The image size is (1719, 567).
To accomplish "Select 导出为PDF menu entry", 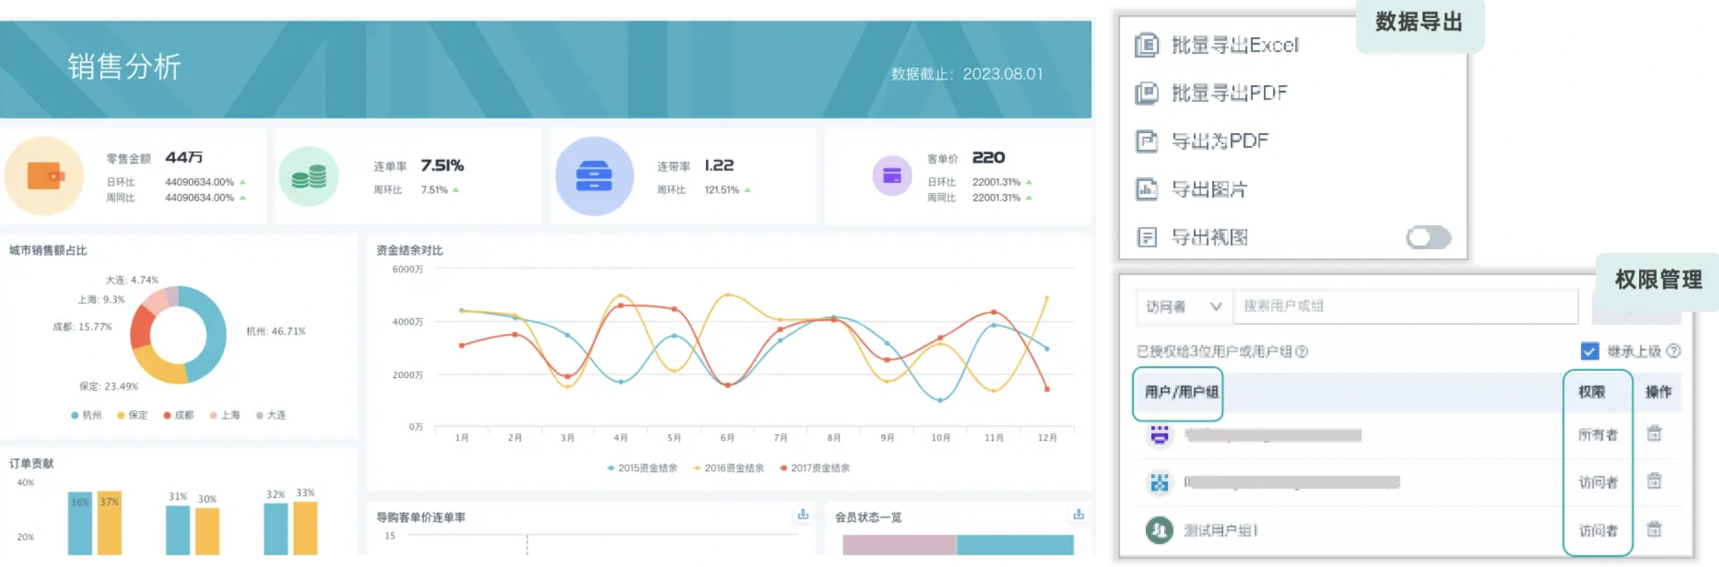I will coord(1219,141).
